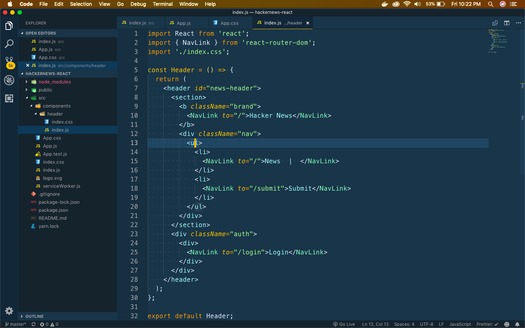Open the errors and warnings problems counter
The image size is (525, 328).
point(49,324)
